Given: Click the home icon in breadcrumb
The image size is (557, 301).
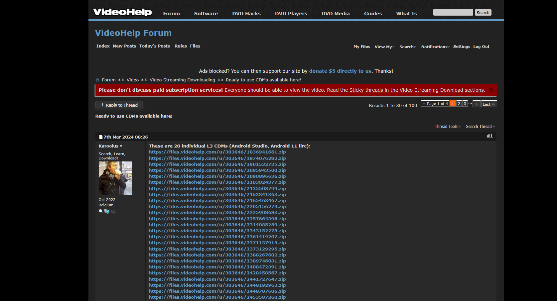Looking at the screenshot, I should pyautogui.click(x=97, y=80).
